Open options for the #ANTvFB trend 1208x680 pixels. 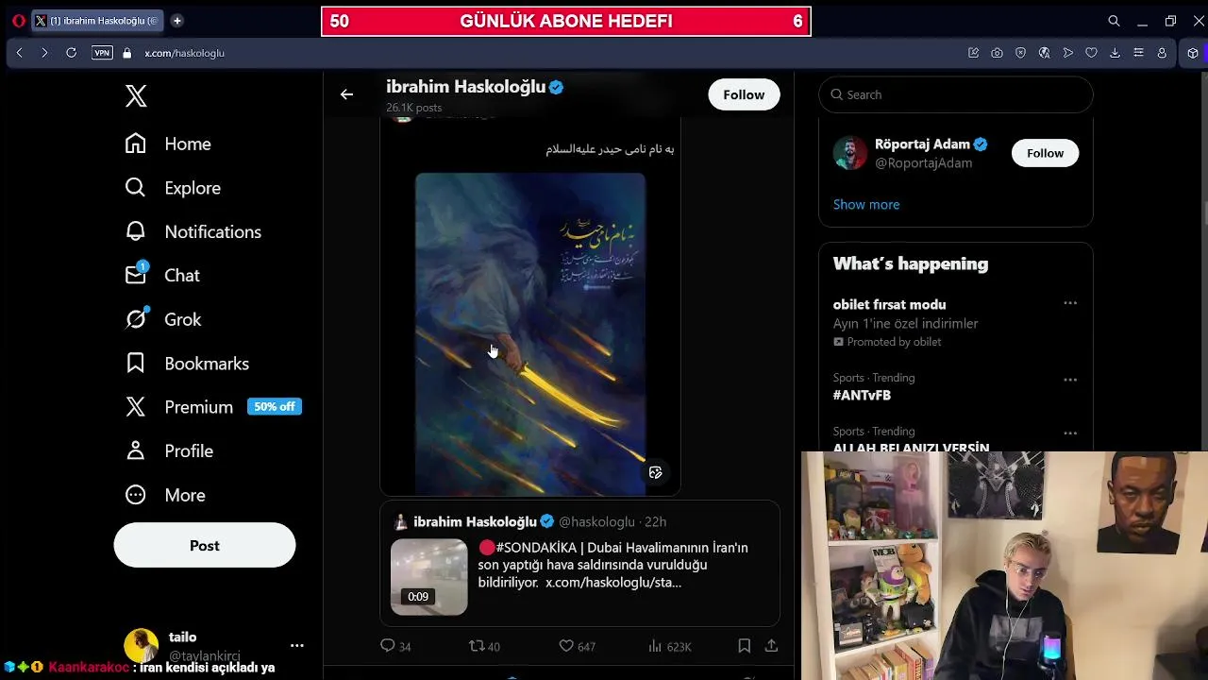click(1070, 380)
